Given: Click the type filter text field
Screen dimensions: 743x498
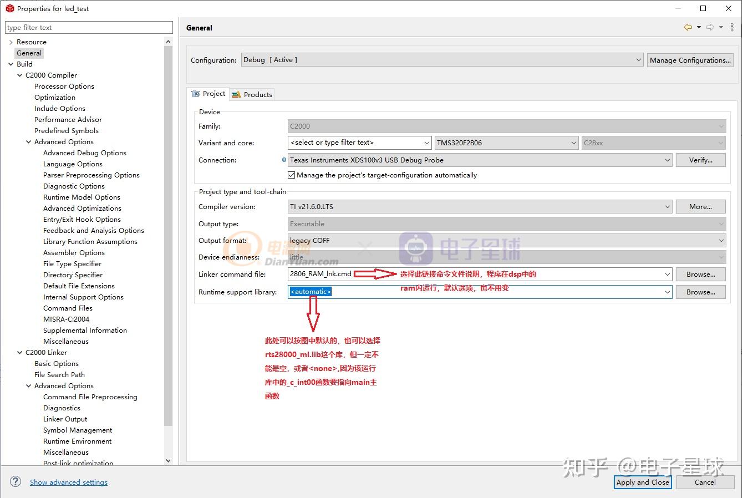Looking at the screenshot, I should pyautogui.click(x=89, y=27).
